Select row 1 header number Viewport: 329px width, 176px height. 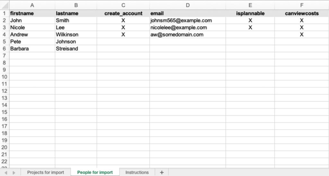coord(4,13)
